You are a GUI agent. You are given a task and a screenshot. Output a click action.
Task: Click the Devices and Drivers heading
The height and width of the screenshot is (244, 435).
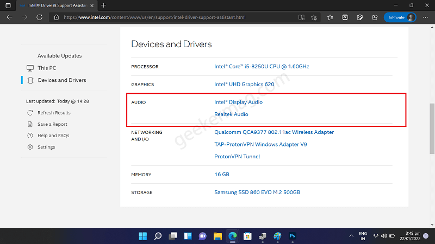pyautogui.click(x=171, y=44)
